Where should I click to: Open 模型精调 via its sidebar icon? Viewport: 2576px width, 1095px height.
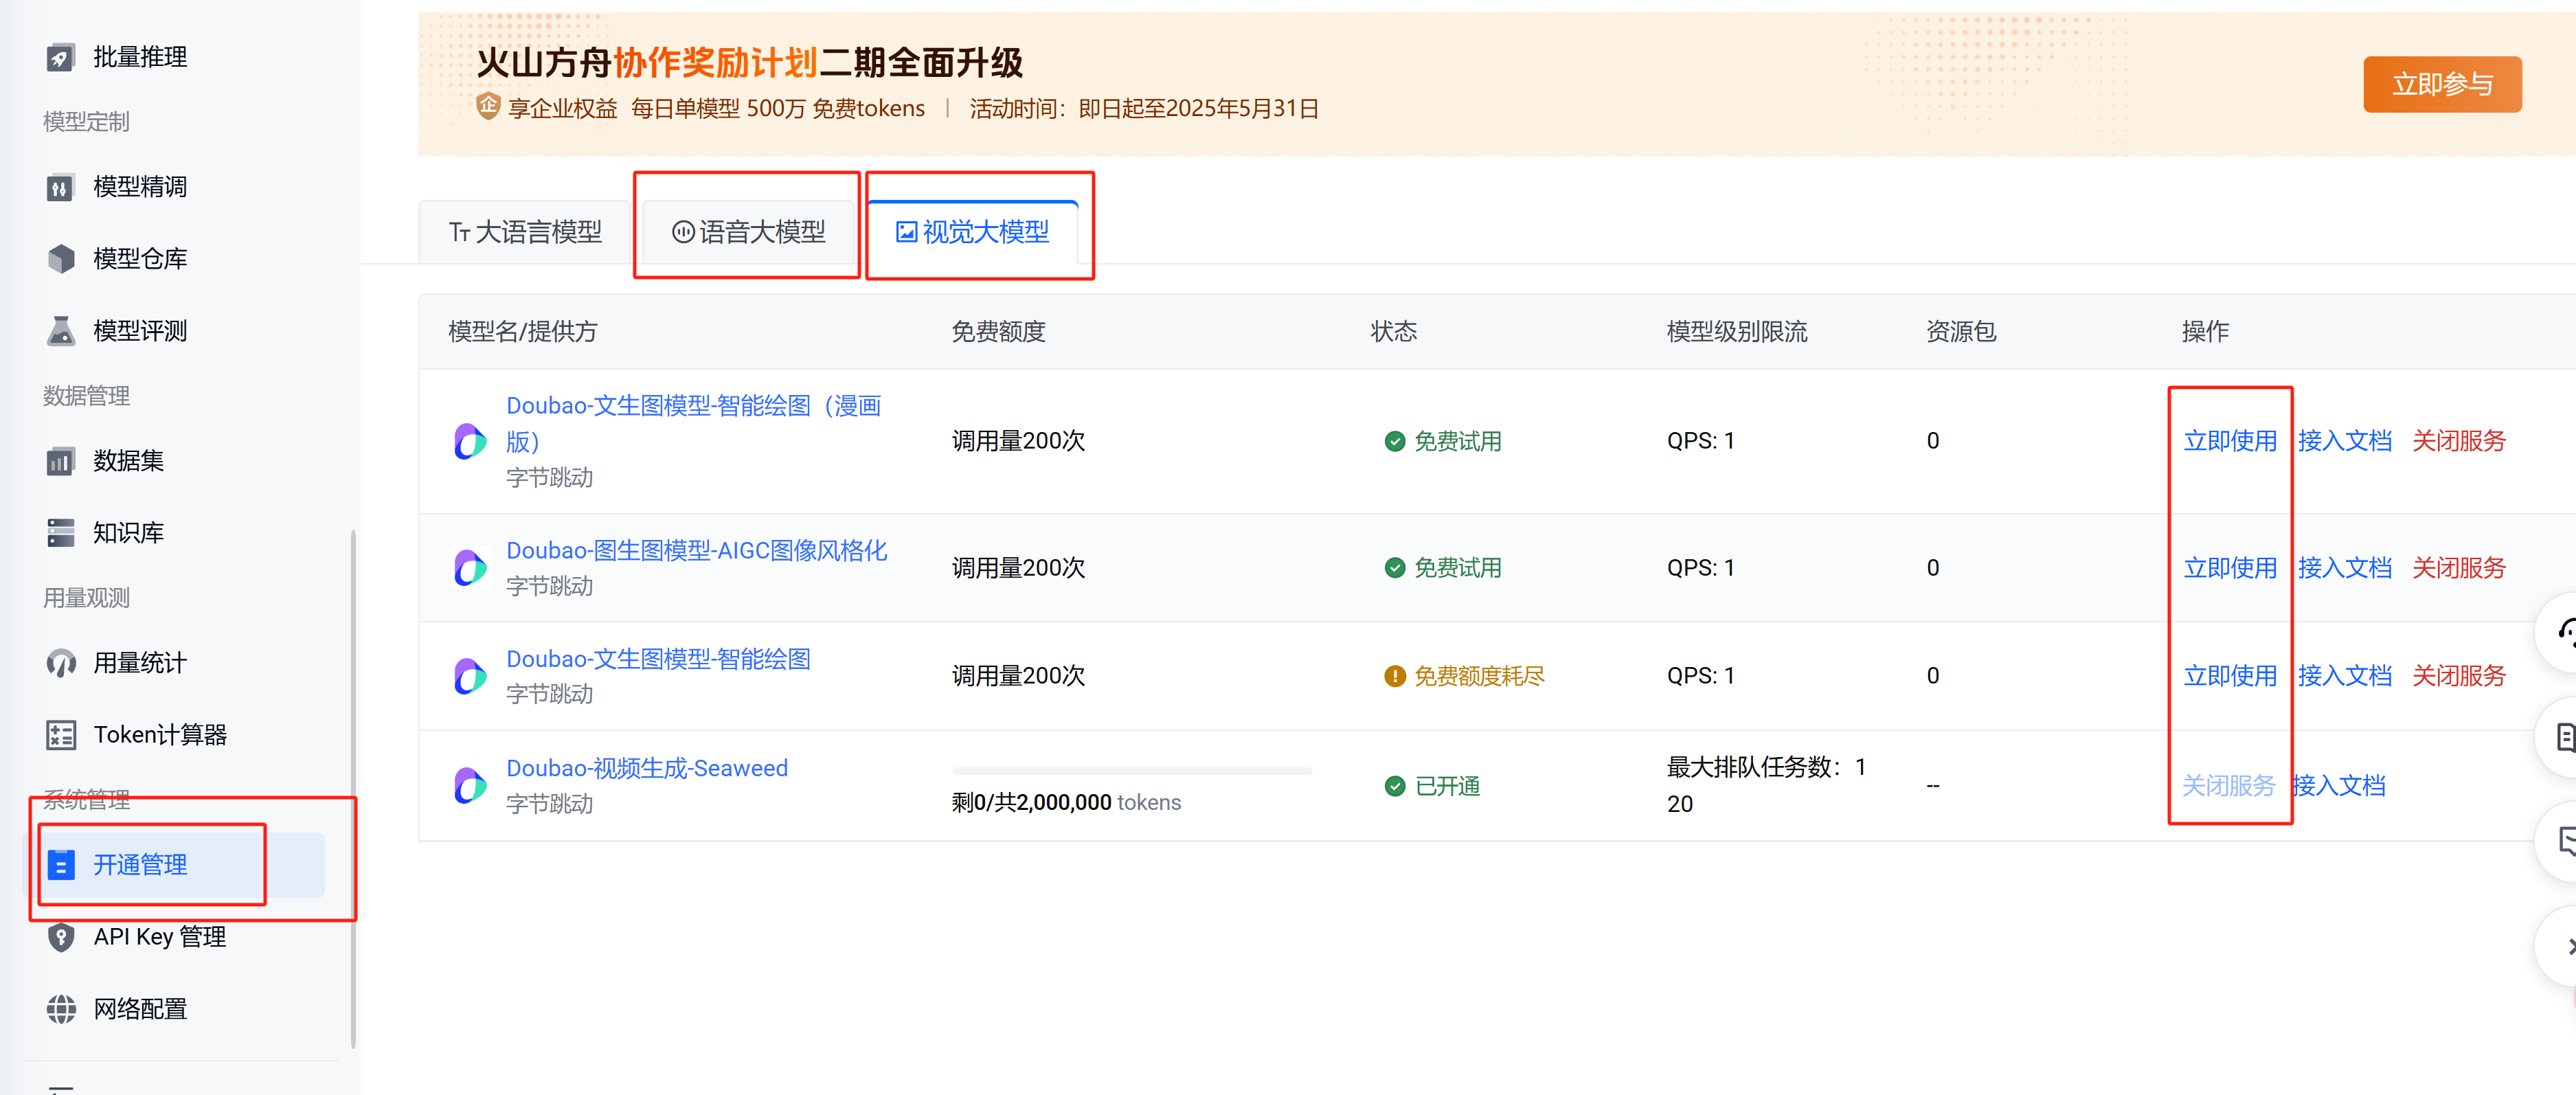point(60,187)
